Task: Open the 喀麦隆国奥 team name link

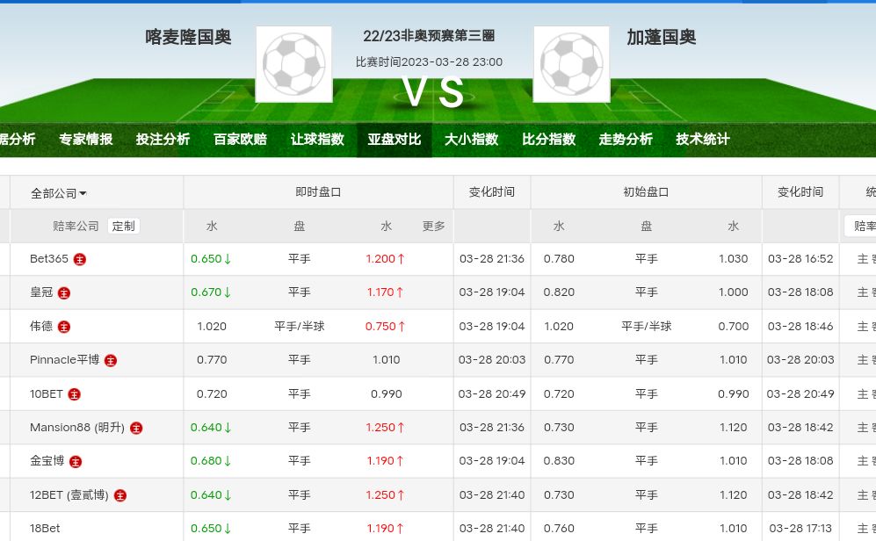Action: [188, 37]
